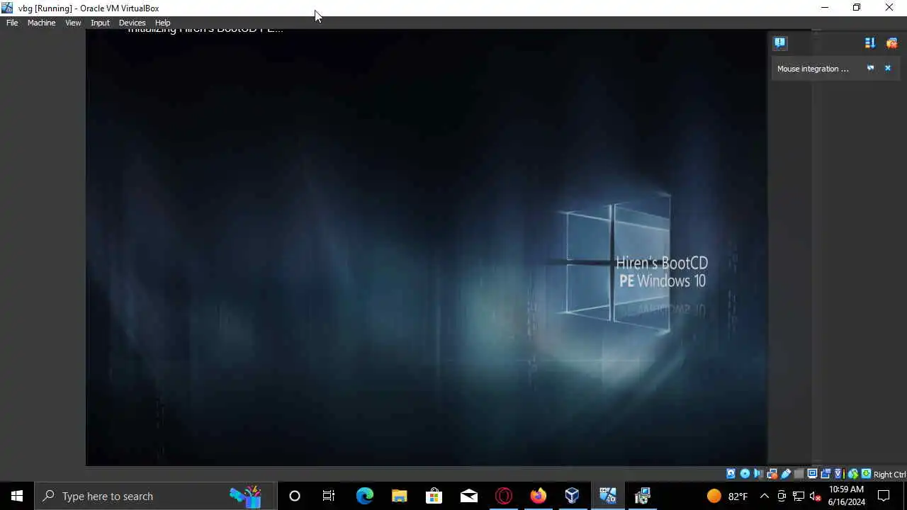Click the 82°F weather widget
907x510 pixels.
(x=727, y=496)
